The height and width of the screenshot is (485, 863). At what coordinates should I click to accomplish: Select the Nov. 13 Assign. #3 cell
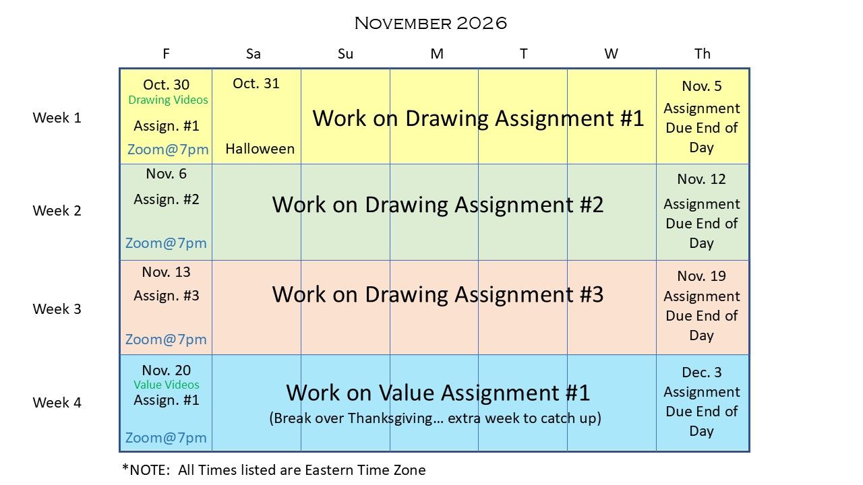point(166,308)
